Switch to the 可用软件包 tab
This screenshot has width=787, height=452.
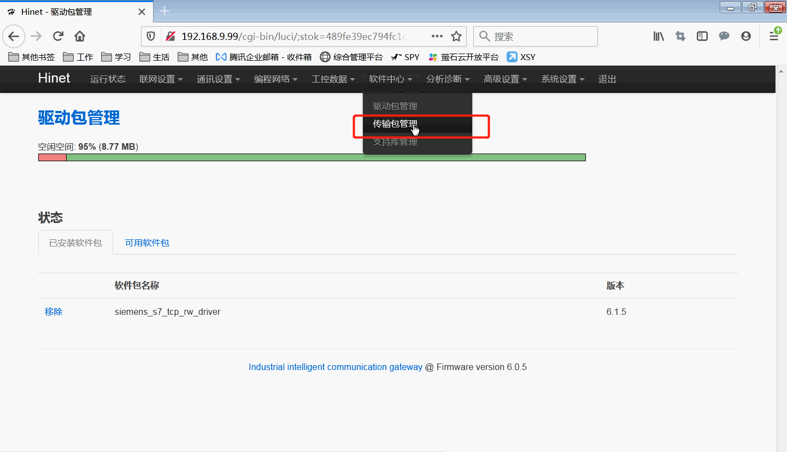pyautogui.click(x=147, y=243)
